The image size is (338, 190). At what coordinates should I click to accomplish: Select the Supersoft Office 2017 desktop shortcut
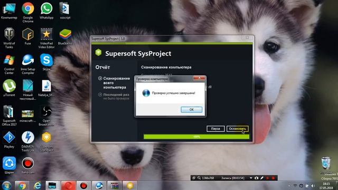(x=9, y=116)
